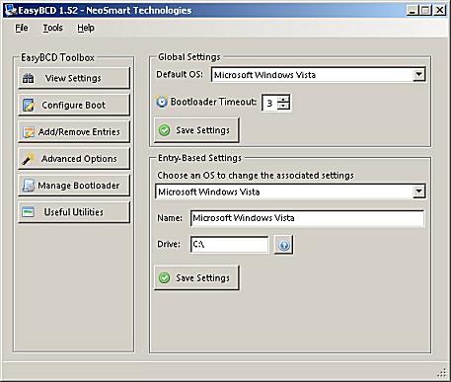The image size is (451, 382).
Task: Click the Bootloader Timeout number field
Action: [x=270, y=103]
